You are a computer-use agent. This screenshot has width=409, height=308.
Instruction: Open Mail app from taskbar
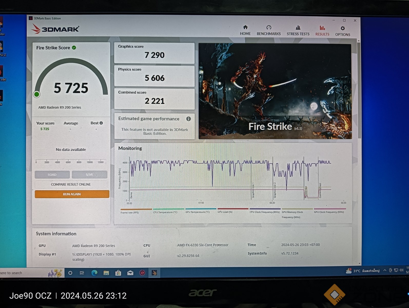tap(130, 273)
